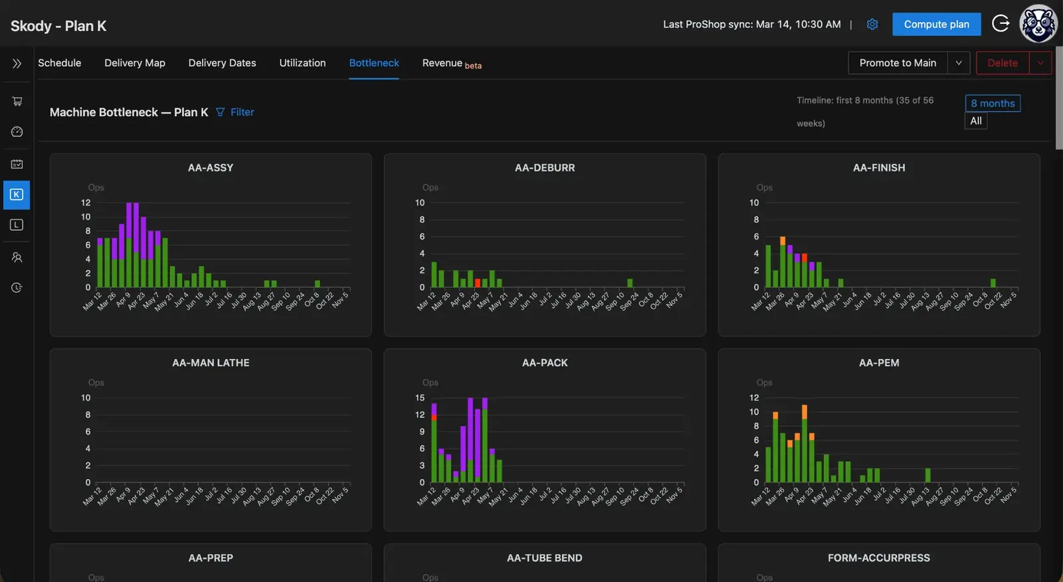Click the AA-PREP chart title
This screenshot has height=582, width=1063.
click(x=211, y=558)
